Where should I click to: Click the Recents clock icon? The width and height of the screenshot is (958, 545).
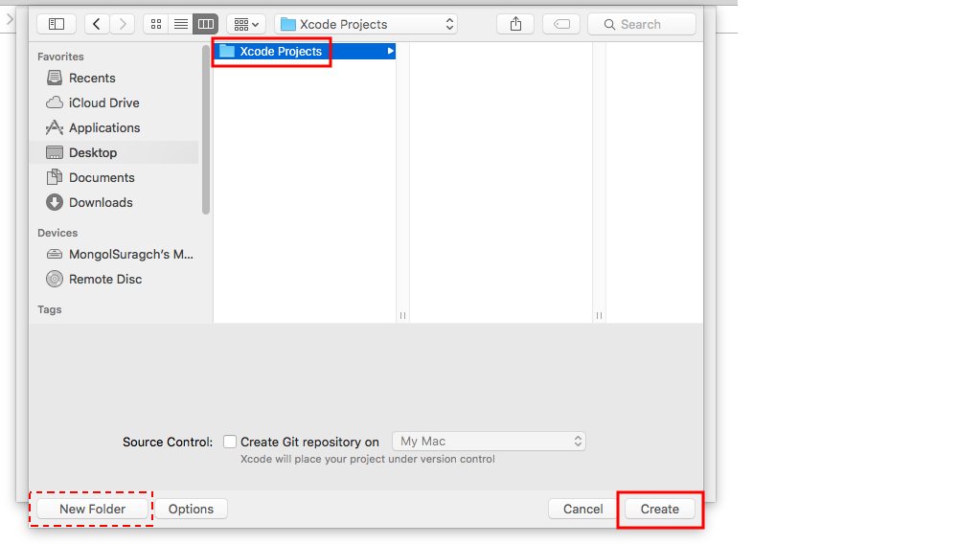point(55,78)
